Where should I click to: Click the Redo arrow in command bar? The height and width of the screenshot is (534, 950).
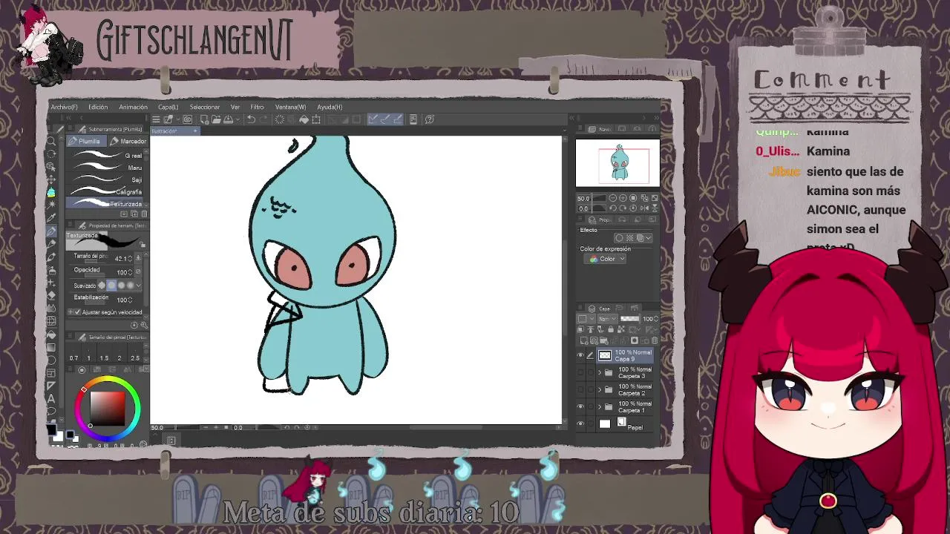[x=263, y=119]
